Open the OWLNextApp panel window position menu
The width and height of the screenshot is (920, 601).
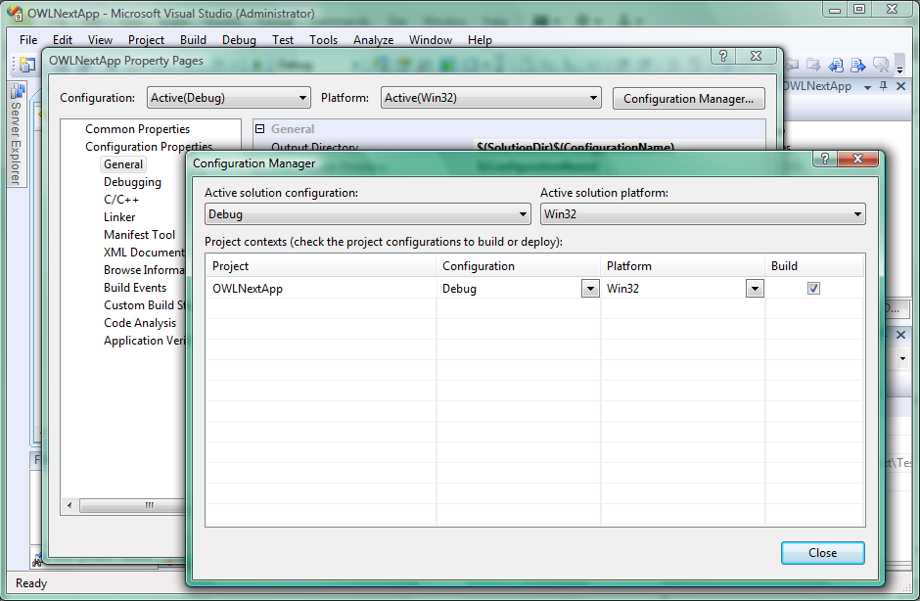[x=867, y=87]
